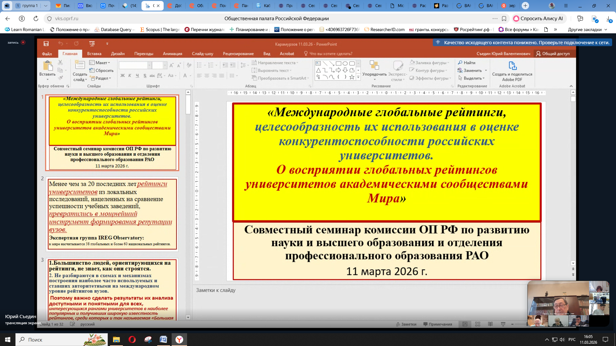Click the zoom slider minus in status bar
The height and width of the screenshot is (346, 616).
tap(512, 324)
